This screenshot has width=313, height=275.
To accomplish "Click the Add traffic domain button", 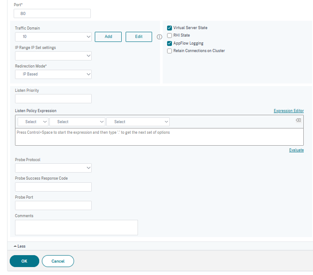I will tap(108, 37).
